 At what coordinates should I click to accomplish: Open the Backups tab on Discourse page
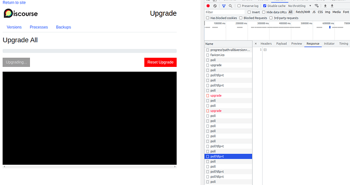(x=63, y=27)
